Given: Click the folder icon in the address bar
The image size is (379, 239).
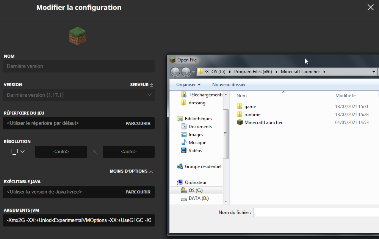Looking at the screenshot, I should pos(200,72).
